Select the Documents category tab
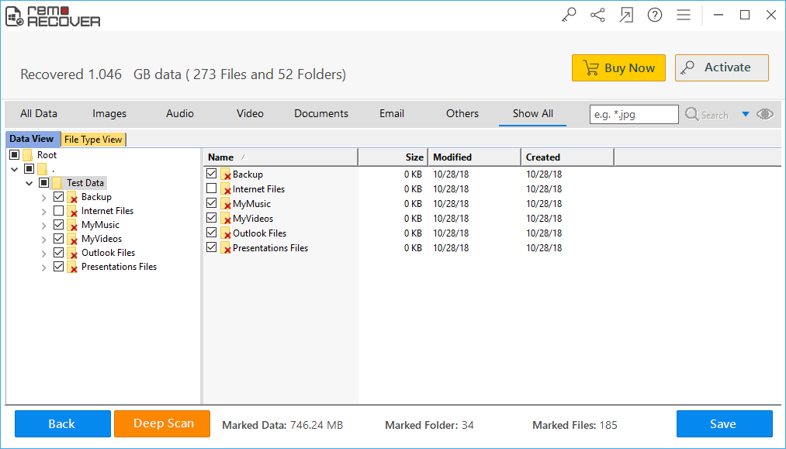Viewport: 786px width, 449px height. tap(320, 113)
